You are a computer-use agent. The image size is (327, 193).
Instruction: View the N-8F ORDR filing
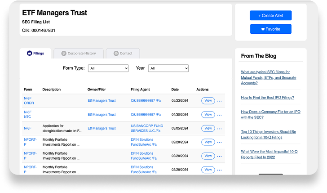(x=208, y=101)
